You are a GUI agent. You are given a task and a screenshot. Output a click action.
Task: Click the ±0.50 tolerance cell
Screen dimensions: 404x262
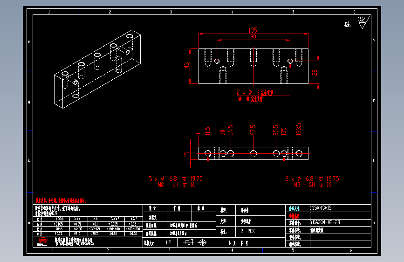tap(133, 234)
